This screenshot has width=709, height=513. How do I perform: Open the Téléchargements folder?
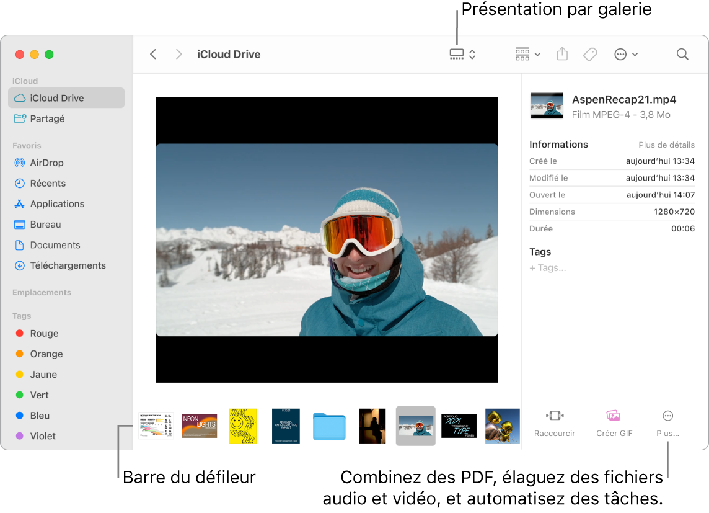click(x=68, y=265)
